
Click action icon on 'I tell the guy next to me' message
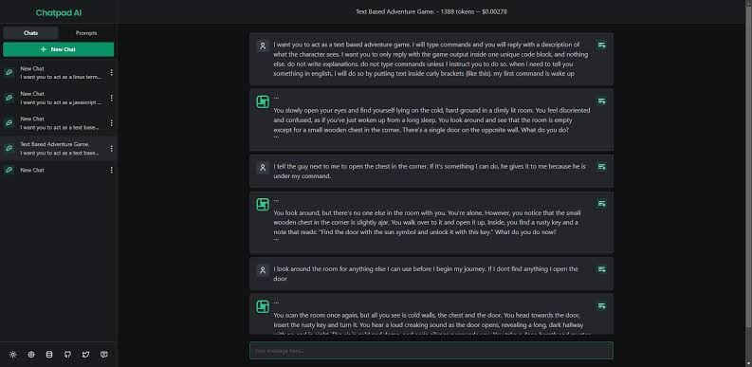(x=601, y=167)
